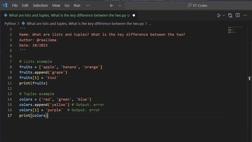Open the Go menu
Image resolution: width=252 pixels, height=142 pixels.
[x=67, y=6]
